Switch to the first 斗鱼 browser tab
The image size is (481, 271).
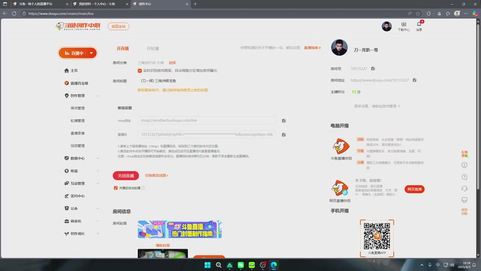[40, 4]
